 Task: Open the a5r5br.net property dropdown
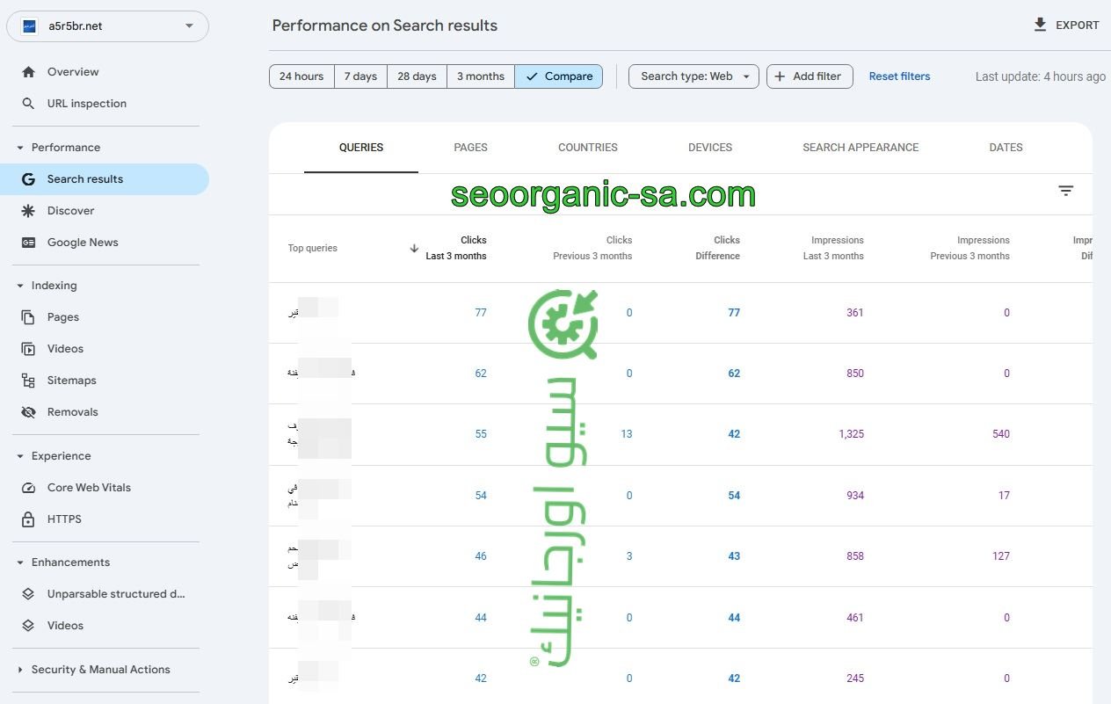click(x=107, y=26)
